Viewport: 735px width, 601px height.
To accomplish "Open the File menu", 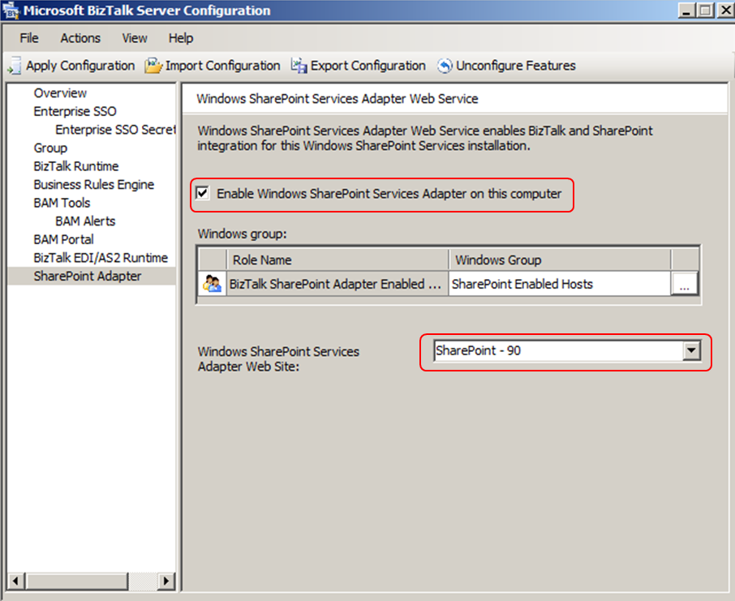I will [x=29, y=38].
